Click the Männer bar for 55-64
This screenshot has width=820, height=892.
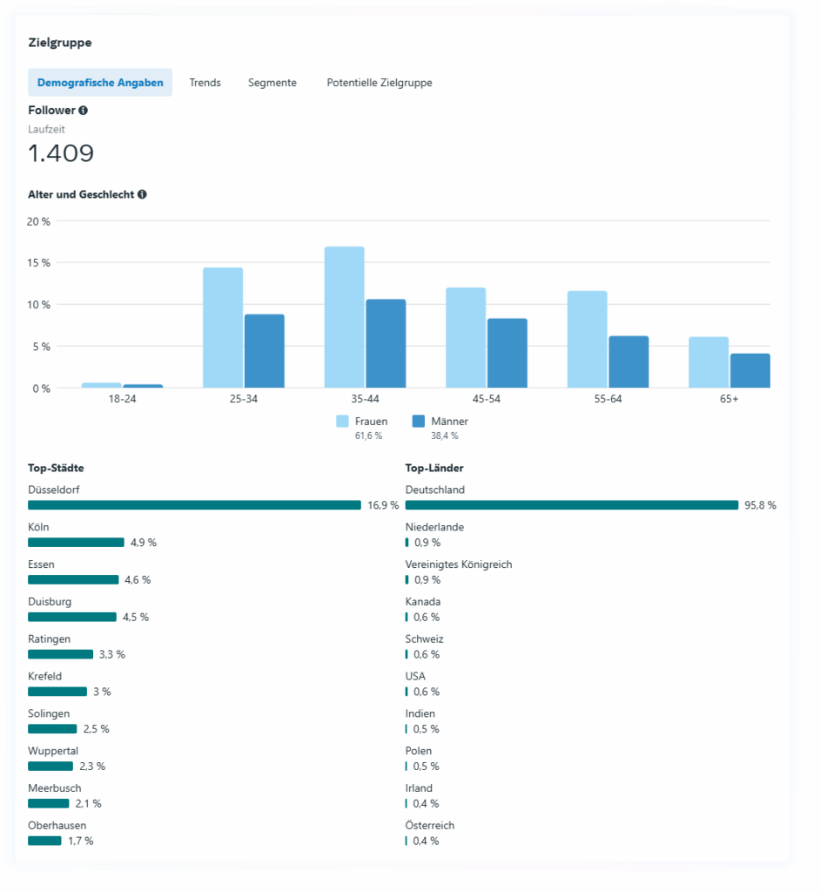point(628,362)
